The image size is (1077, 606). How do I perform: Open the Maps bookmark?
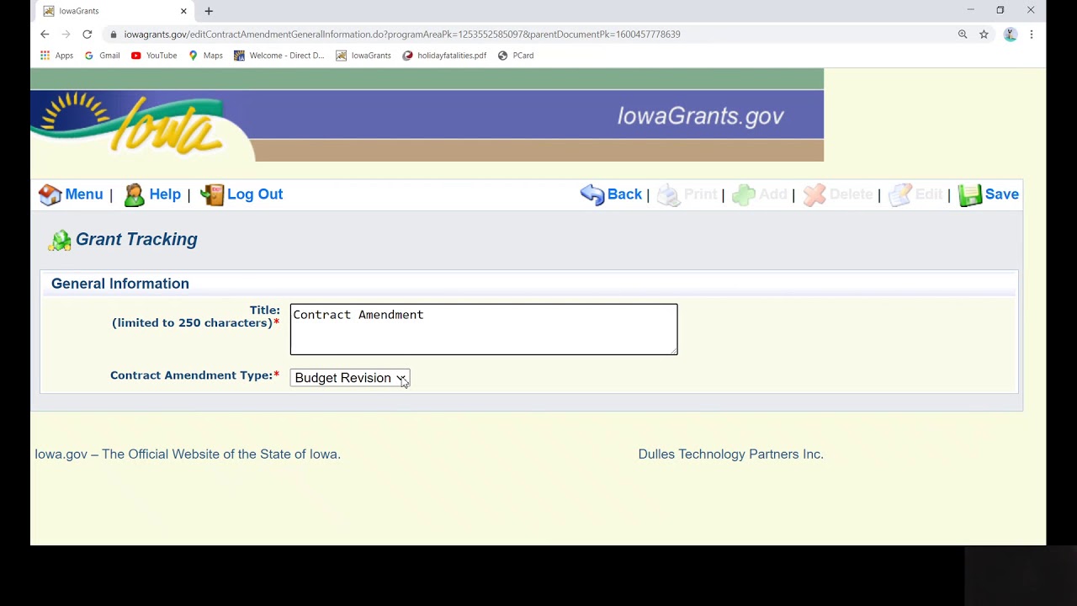pos(205,56)
